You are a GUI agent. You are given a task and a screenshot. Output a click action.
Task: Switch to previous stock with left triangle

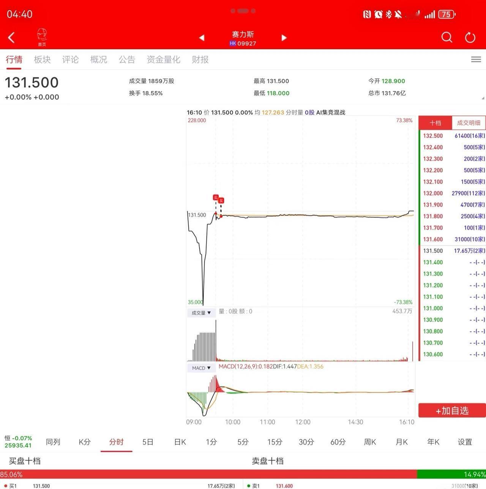(x=202, y=38)
